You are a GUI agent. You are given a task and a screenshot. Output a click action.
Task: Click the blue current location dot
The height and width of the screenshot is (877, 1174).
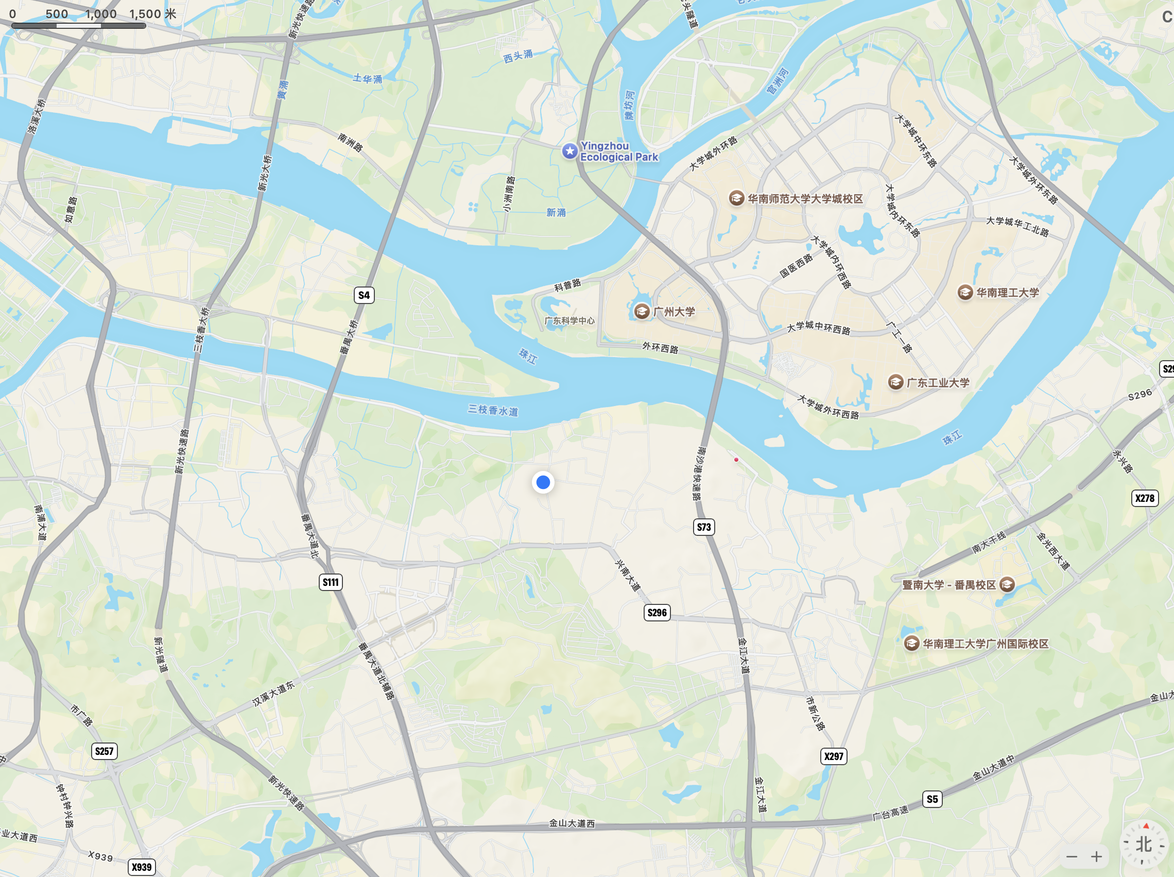click(x=543, y=482)
